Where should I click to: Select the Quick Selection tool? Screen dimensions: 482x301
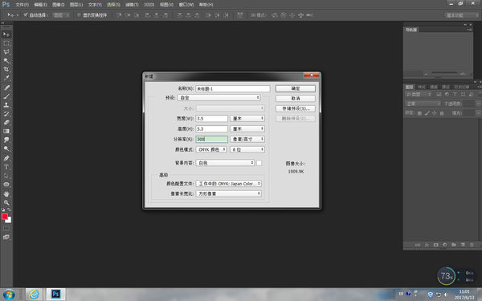(x=6, y=60)
